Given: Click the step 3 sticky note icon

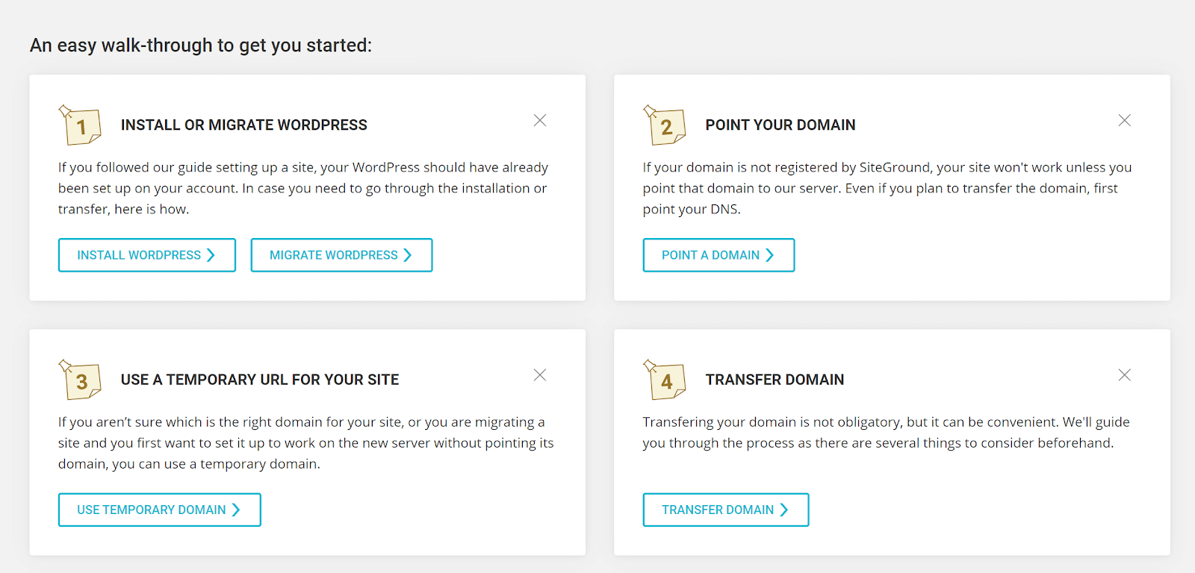Looking at the screenshot, I should (x=80, y=379).
